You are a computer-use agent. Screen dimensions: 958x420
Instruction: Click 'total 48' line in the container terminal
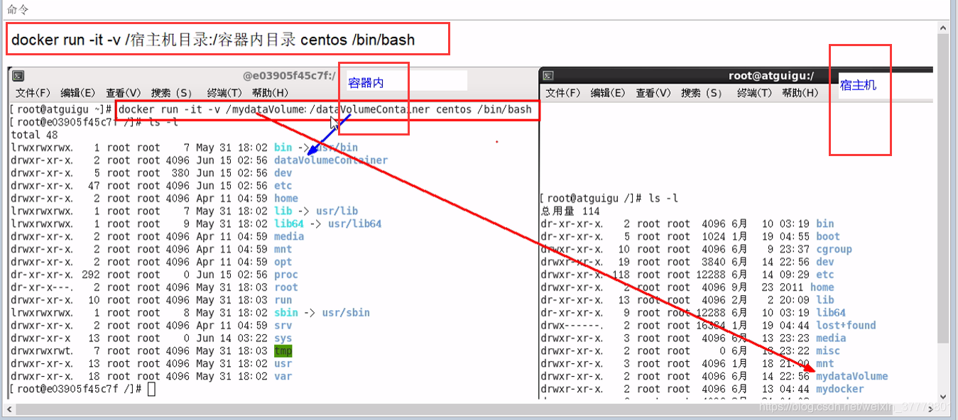tap(35, 135)
